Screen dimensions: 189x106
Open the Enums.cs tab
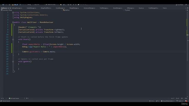click(141, 8)
